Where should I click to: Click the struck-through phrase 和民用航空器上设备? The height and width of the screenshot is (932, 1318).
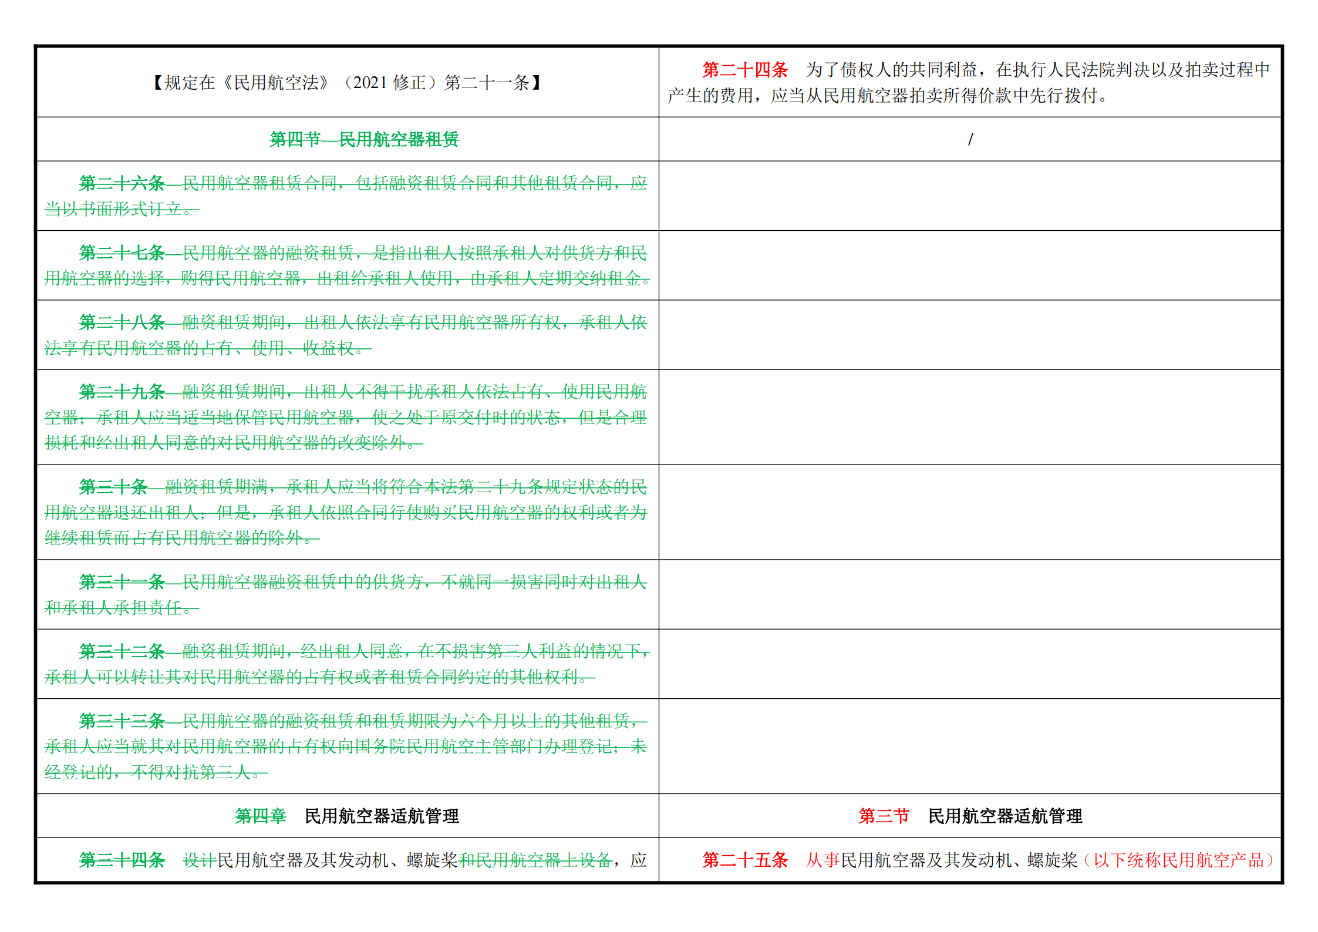tap(535, 860)
